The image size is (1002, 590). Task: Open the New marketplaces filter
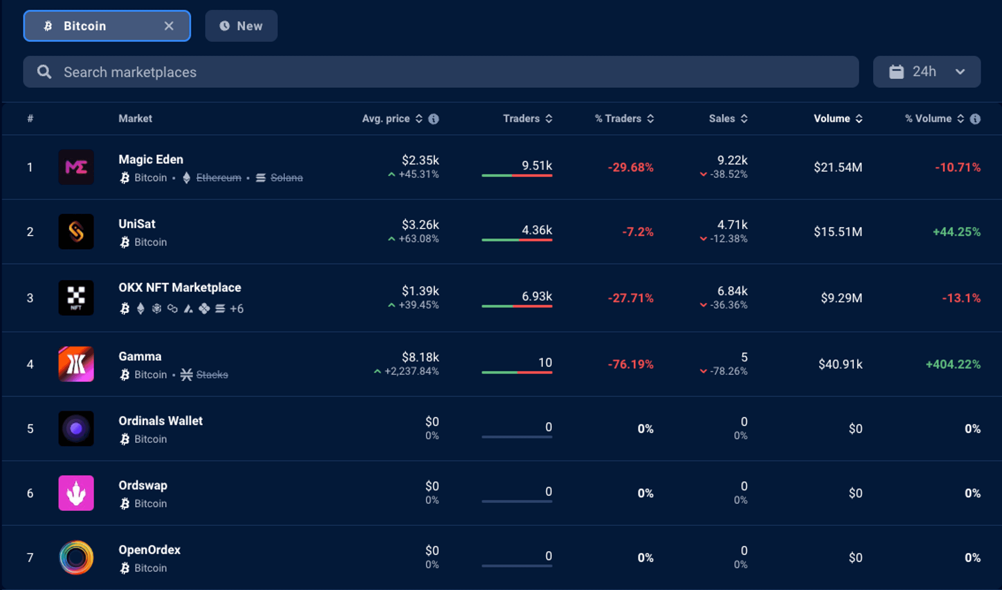pos(241,26)
